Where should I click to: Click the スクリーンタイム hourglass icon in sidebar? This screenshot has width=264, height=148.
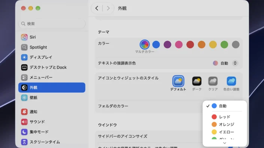pyautogui.click(x=24, y=142)
